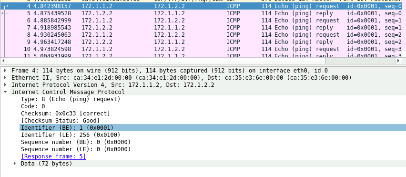Expand the Ethernet II tree node

5,77
